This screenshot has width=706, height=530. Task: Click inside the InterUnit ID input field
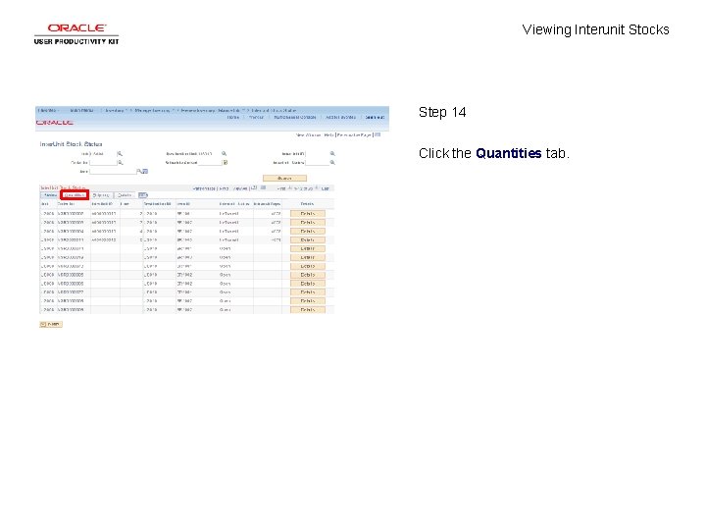coord(318,154)
